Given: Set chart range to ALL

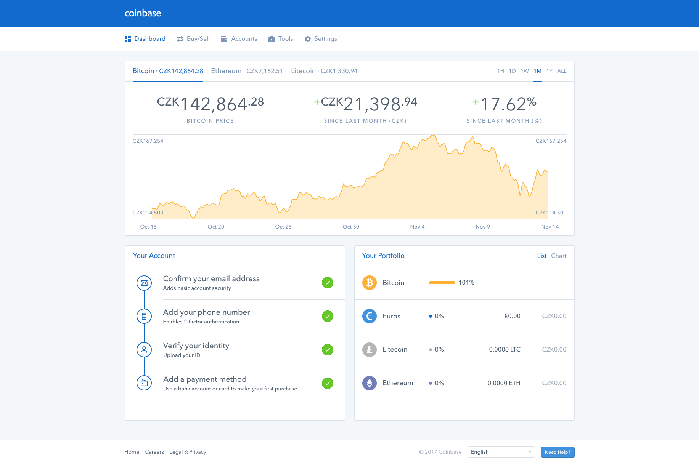Looking at the screenshot, I should tap(562, 71).
